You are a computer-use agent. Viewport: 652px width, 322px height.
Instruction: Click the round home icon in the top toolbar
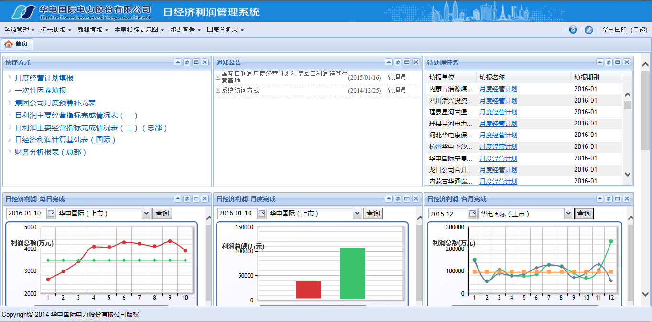(573, 30)
